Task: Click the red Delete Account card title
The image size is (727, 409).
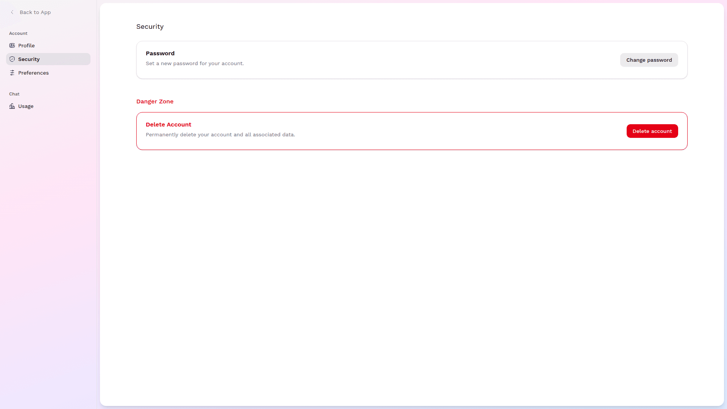Action: click(168, 125)
